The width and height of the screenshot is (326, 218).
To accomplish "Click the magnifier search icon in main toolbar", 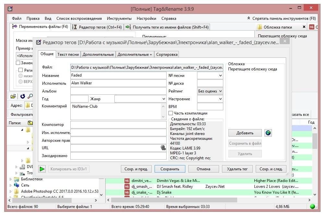I will pos(30,96).
